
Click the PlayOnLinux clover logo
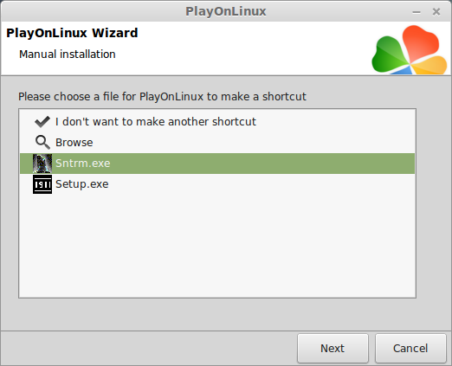410,49
